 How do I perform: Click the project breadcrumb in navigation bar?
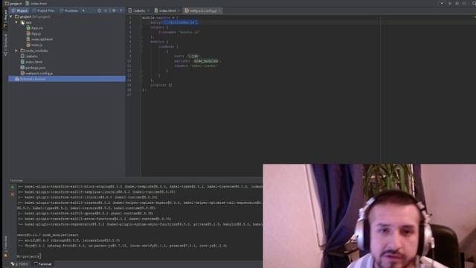[13, 3]
